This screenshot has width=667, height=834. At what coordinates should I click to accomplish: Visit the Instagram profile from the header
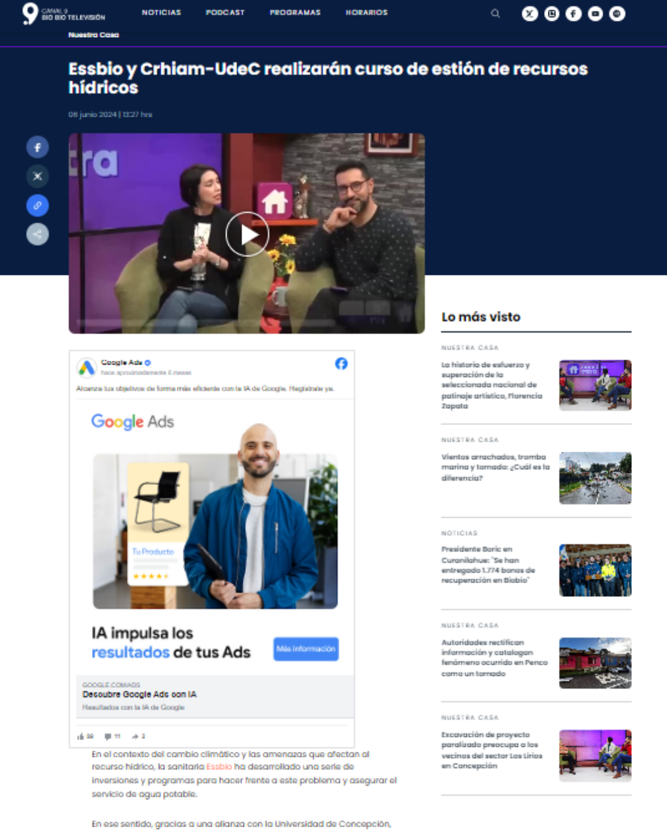click(552, 14)
